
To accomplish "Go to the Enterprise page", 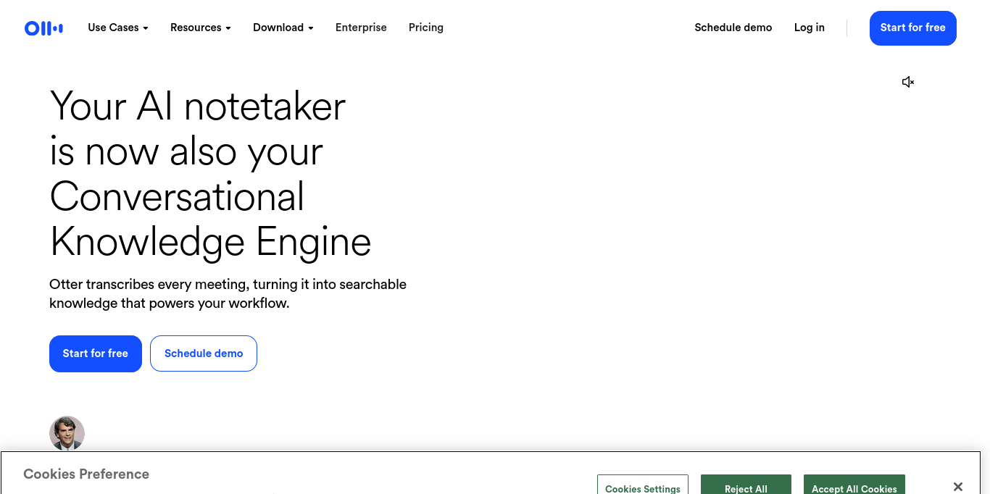I will [x=361, y=28].
